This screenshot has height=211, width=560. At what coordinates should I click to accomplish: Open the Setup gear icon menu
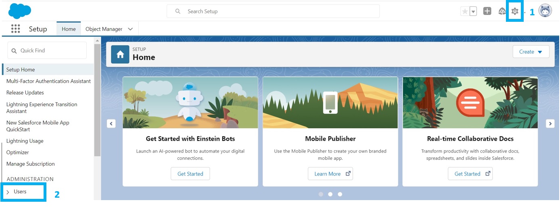point(514,11)
